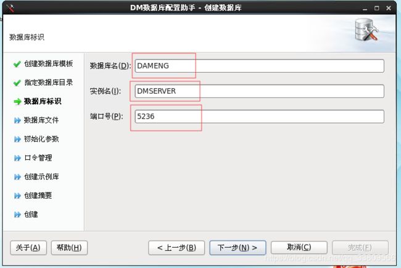
Task: Click the 数据库名(D) label
Action: click(x=110, y=66)
